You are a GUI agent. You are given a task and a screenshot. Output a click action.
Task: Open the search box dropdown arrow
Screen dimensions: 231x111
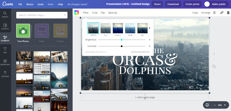65,15
